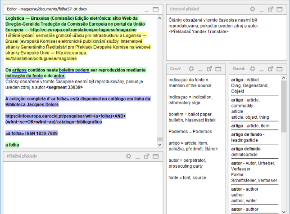Click editor scrollbar up arrow
Image resolution: width=290 pixels, height=214 pixels.
pyautogui.click(x=160, y=18)
